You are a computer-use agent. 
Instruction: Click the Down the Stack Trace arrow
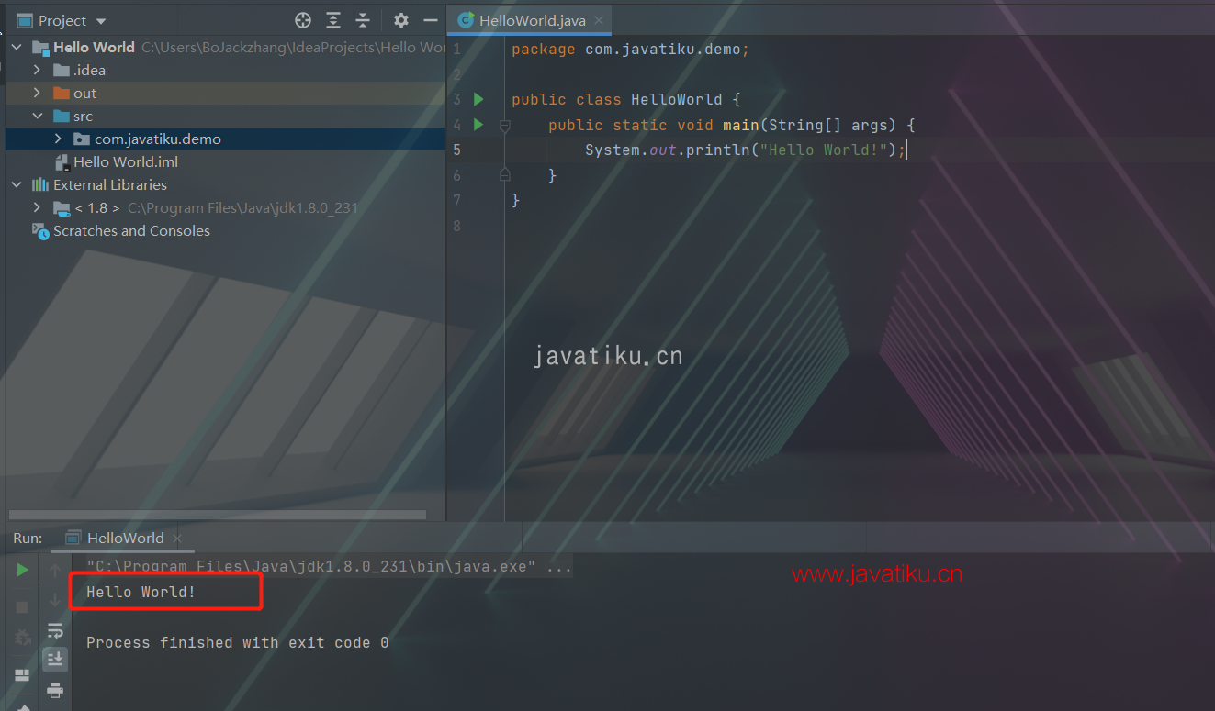[x=55, y=599]
